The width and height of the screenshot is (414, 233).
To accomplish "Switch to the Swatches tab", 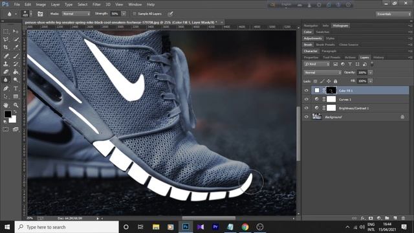I will [322, 32].
